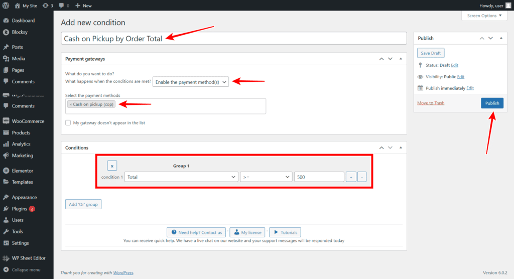Click the user avatar icon at top right

pyautogui.click(x=507, y=6)
